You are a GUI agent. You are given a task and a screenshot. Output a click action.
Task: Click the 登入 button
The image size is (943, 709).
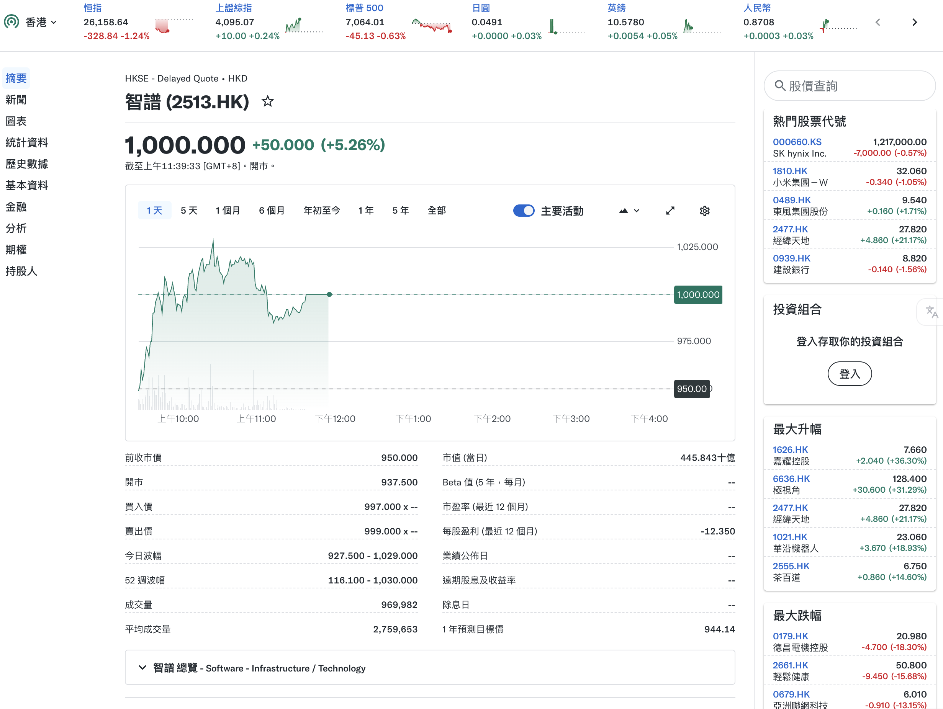click(x=849, y=374)
